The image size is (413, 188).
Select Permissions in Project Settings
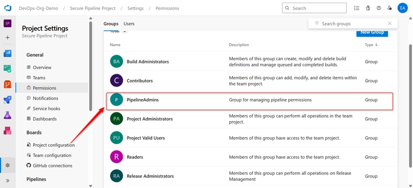click(x=52, y=88)
